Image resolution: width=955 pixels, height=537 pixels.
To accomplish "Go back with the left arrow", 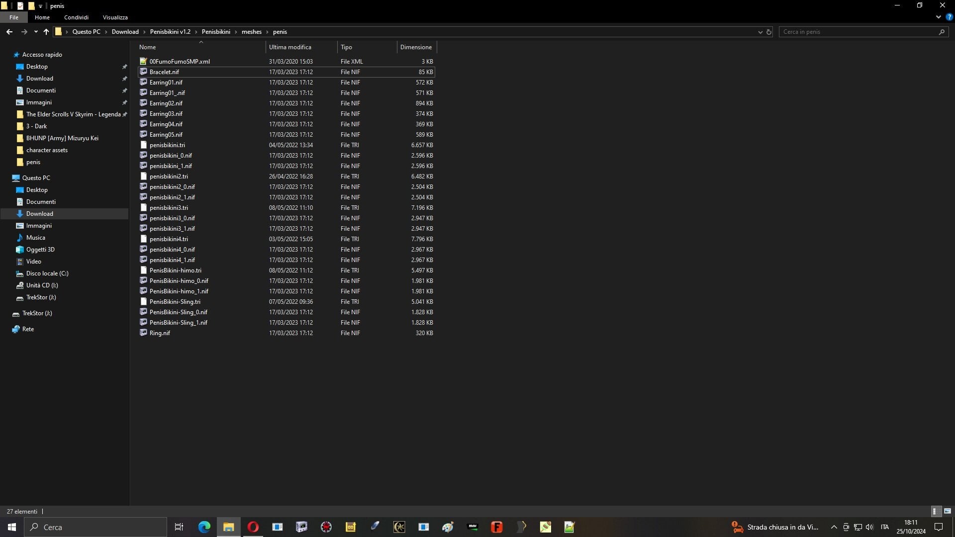I will (x=9, y=32).
